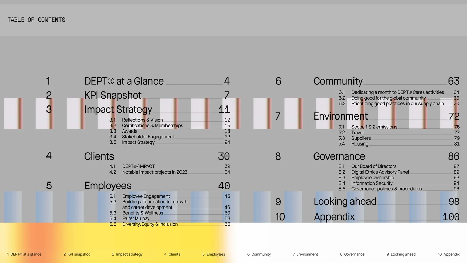Click page number 30 beside Clients
The width and height of the screenshot is (467, 263).
click(x=224, y=156)
